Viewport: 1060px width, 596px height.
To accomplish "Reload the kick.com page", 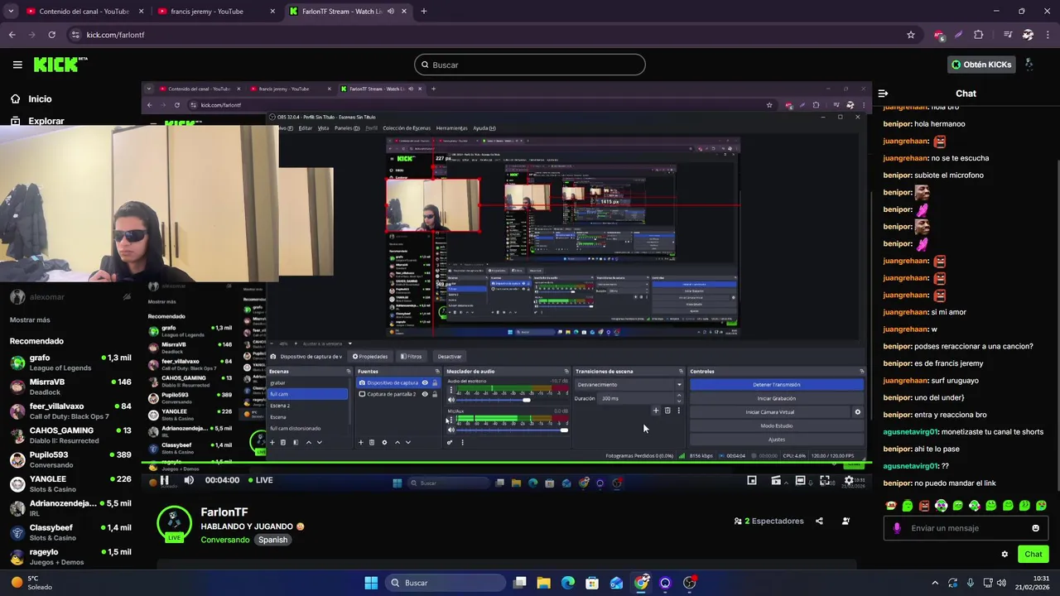I will point(51,35).
